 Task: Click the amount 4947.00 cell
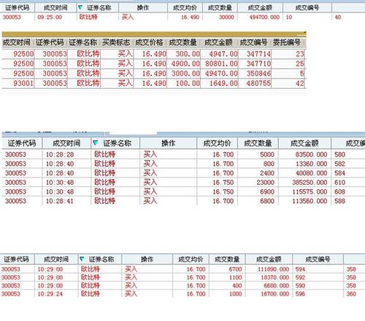tap(223, 54)
